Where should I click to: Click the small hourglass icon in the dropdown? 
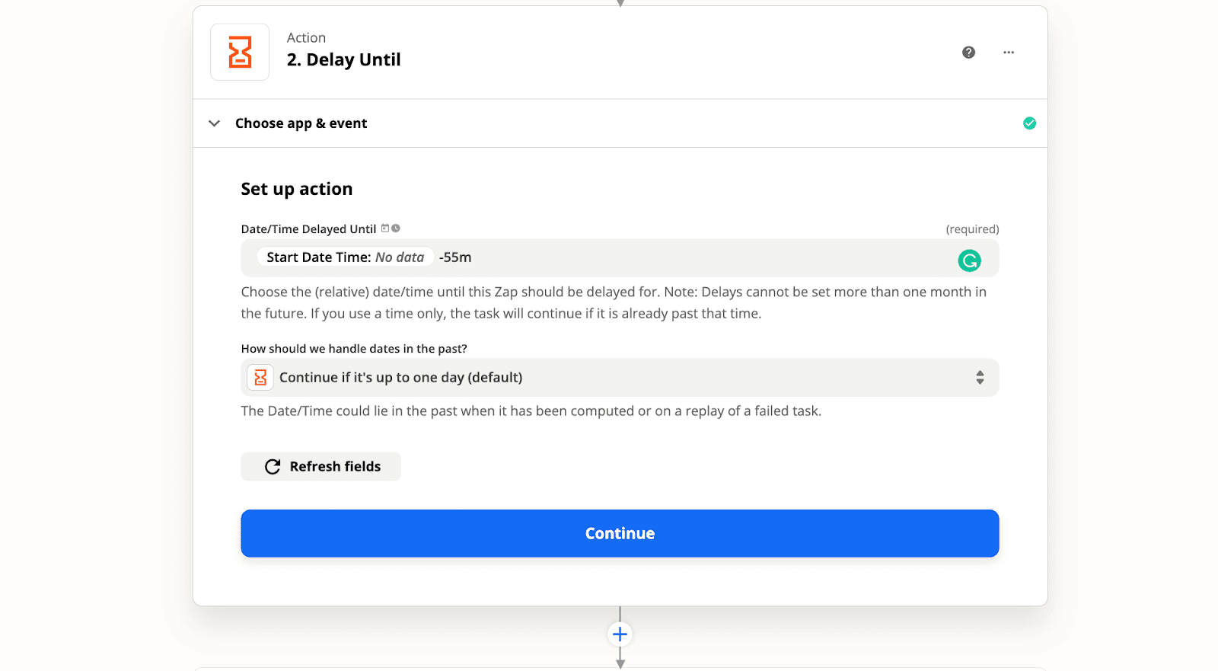coord(260,377)
